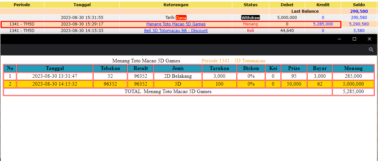
Task: Click the date 2023-08-30 14:15:33
Action: tap(82, 31)
